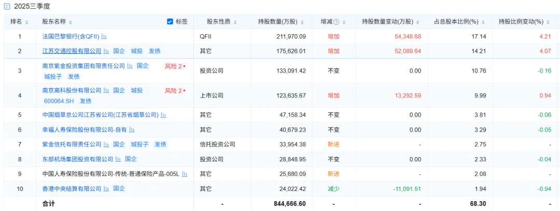The width and height of the screenshot is (560, 211).
Task: Collapse the 2025三季度 section icon
Action: (x=6, y=6)
